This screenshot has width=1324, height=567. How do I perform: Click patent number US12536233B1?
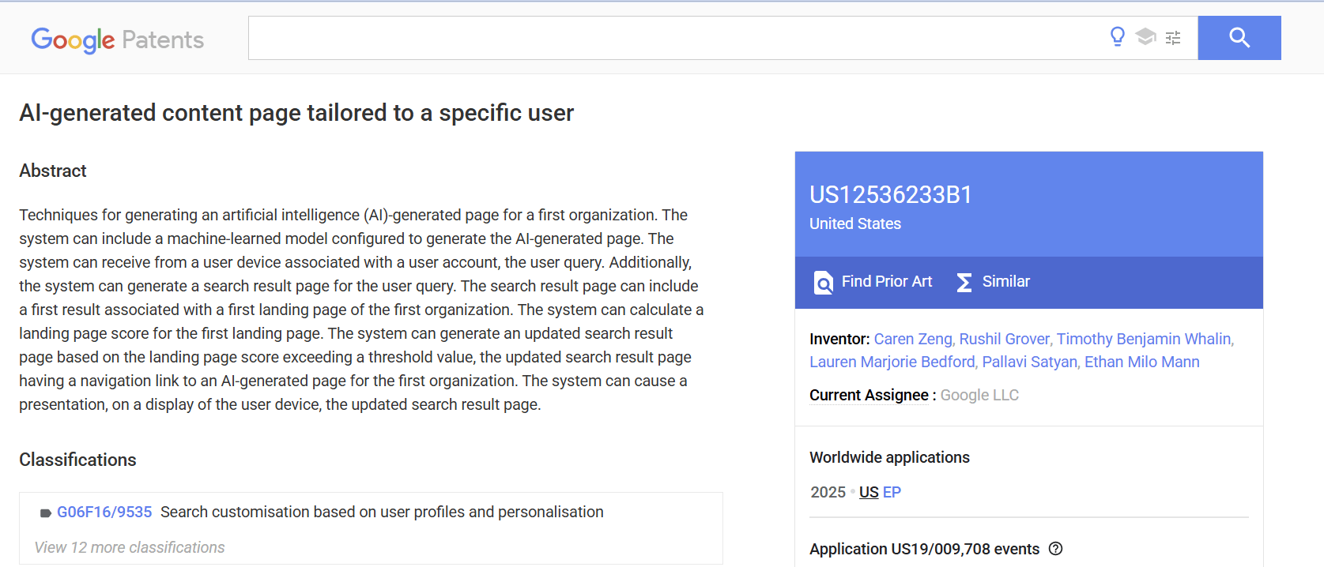(891, 195)
